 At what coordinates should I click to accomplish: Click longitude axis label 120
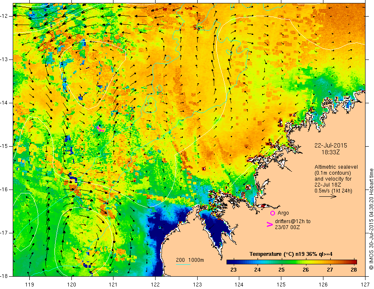pos(71,284)
